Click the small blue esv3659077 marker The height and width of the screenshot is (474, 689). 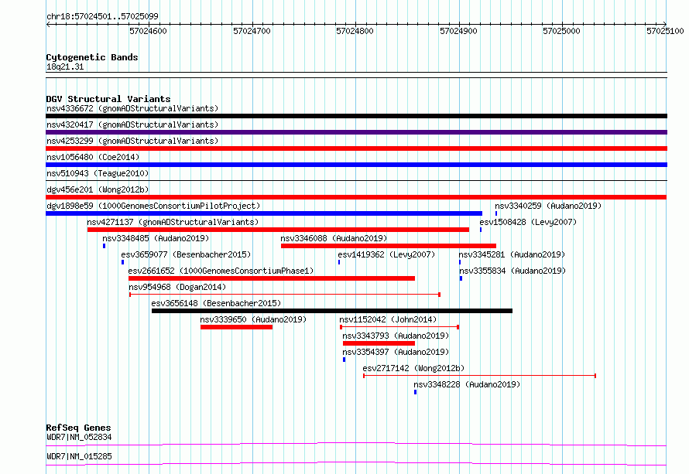point(122,262)
